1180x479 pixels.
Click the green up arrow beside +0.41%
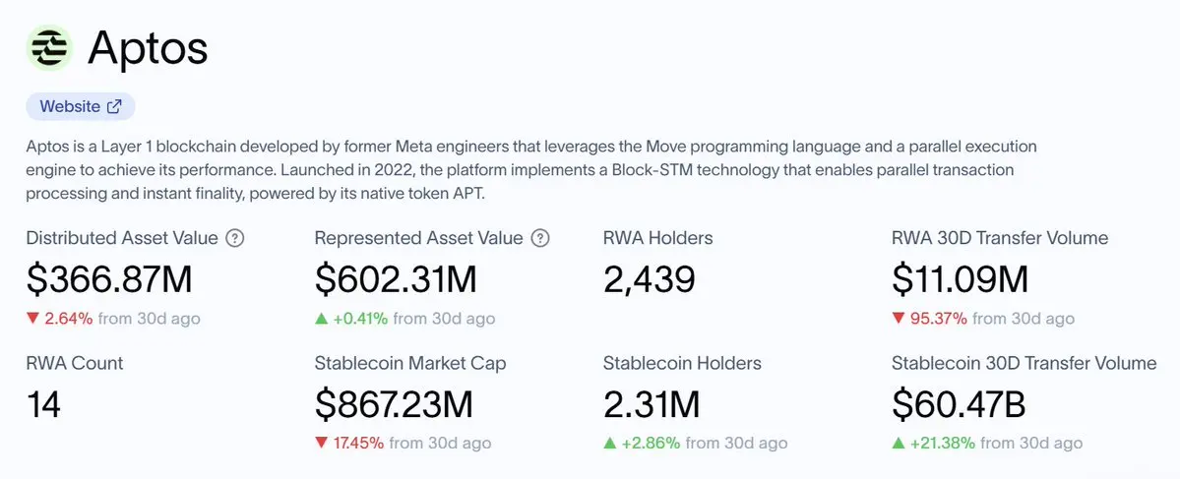click(322, 319)
